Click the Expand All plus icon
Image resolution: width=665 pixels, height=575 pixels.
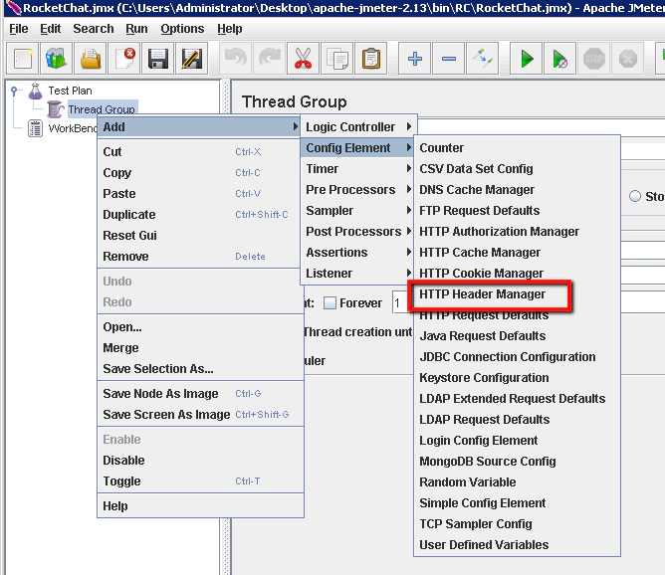[x=415, y=60]
